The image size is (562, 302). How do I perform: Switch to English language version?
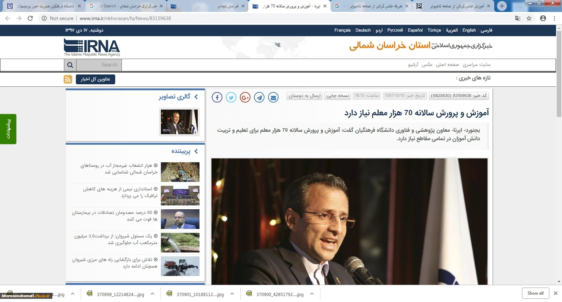[469, 30]
